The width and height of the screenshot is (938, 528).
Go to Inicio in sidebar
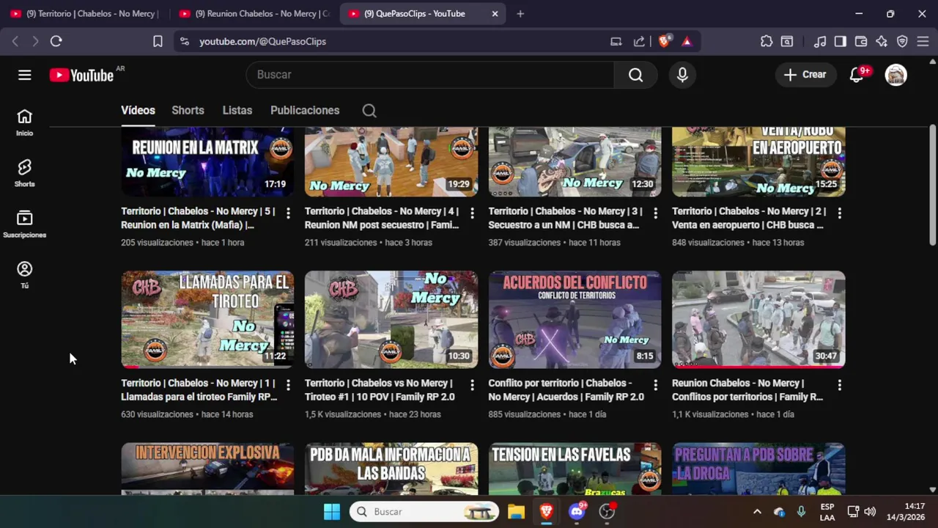[x=25, y=122]
